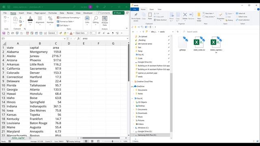
Task: Expand the OneDrive tree node
Action: pos(132,86)
